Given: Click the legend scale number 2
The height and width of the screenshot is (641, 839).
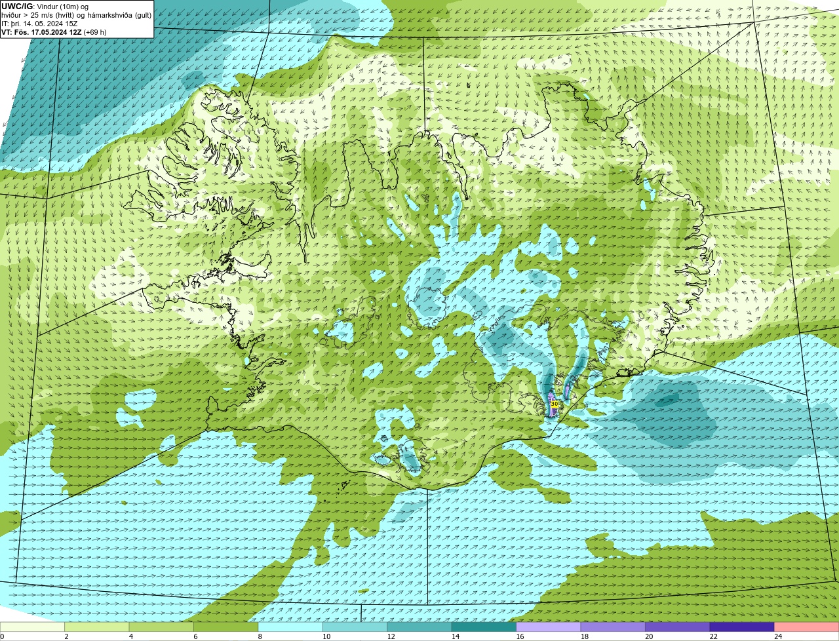Looking at the screenshot, I should coord(66,636).
